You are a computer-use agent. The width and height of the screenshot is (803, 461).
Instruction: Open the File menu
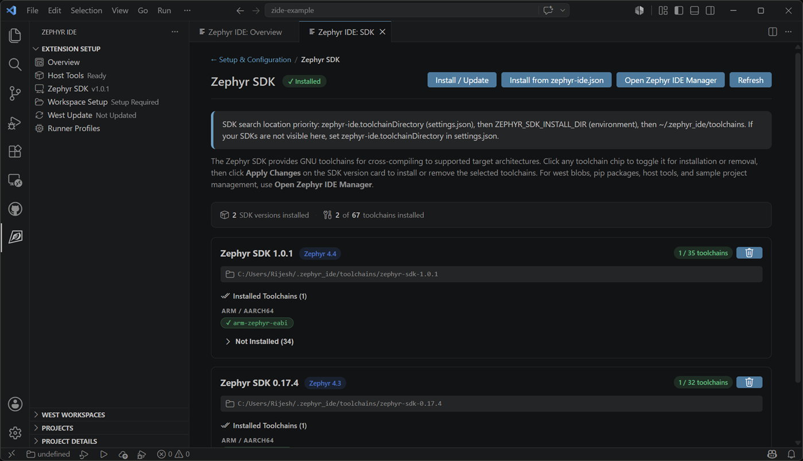pos(33,10)
